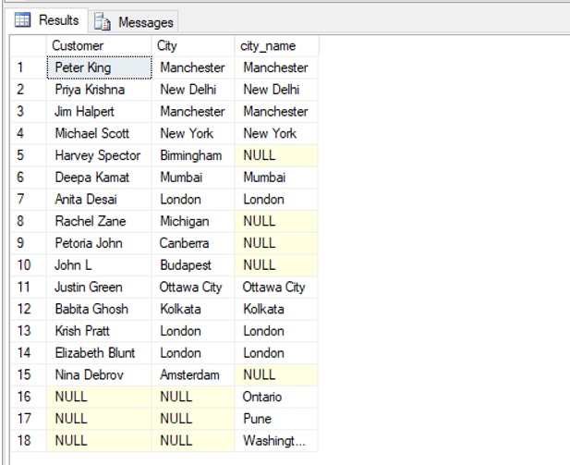
Task: Click the Michigan city cell
Action: [193, 221]
